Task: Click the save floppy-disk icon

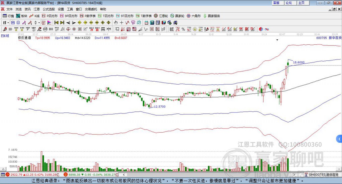Action: pos(164,23)
